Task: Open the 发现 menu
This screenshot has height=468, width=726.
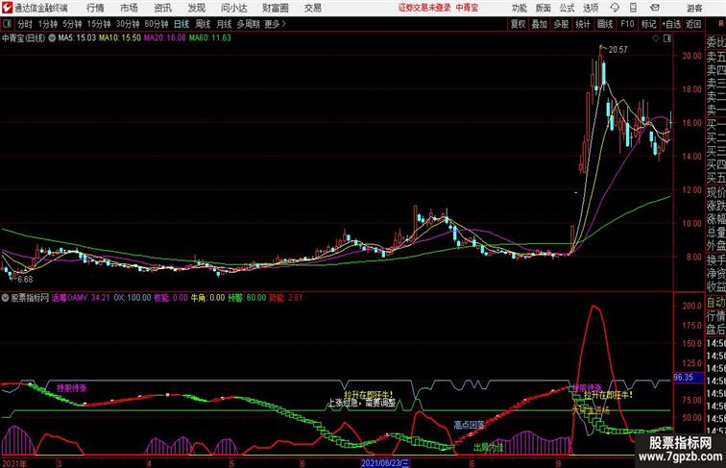Action: pyautogui.click(x=196, y=8)
